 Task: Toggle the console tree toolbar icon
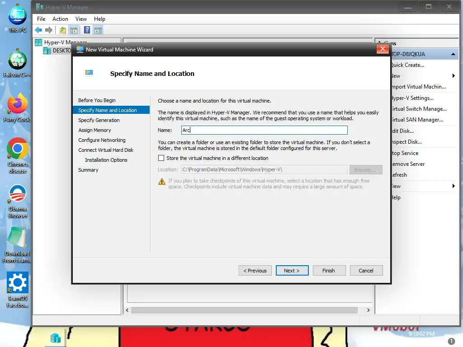74,30
